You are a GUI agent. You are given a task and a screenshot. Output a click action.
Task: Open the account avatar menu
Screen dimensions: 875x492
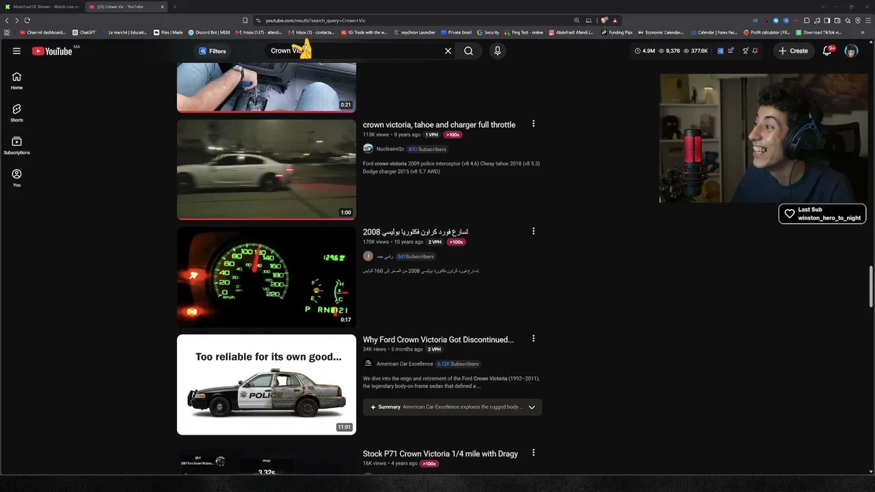[x=851, y=51]
